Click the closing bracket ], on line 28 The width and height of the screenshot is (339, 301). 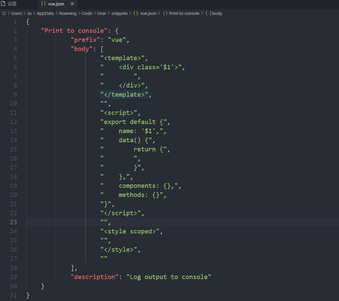(x=74, y=268)
